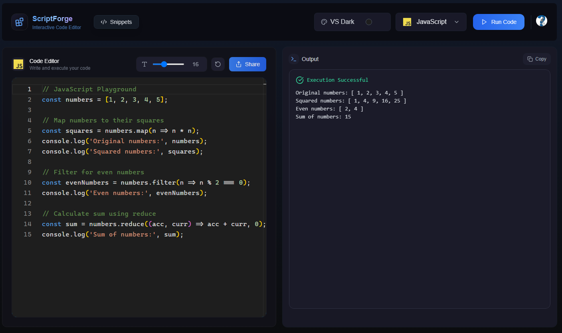Click the ScriptForge logo icon
This screenshot has height=333, width=562.
coord(19,22)
